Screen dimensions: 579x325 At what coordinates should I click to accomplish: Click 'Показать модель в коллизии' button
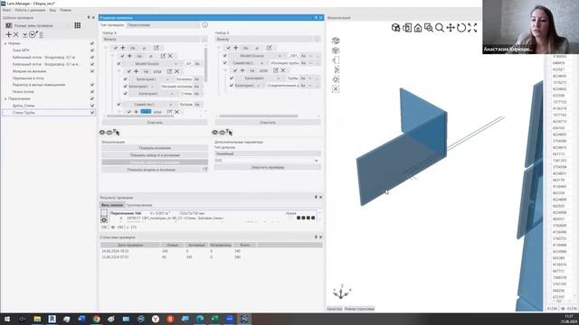151,170
